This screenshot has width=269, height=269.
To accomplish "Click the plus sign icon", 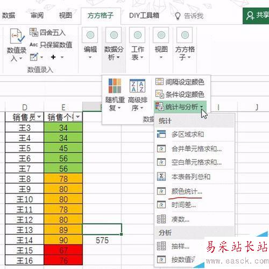I will (x=53, y=57).
